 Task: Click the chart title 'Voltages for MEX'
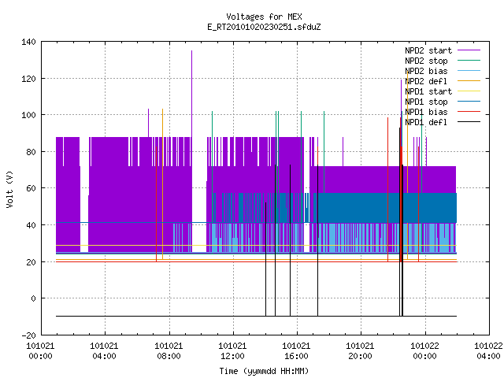264,17
